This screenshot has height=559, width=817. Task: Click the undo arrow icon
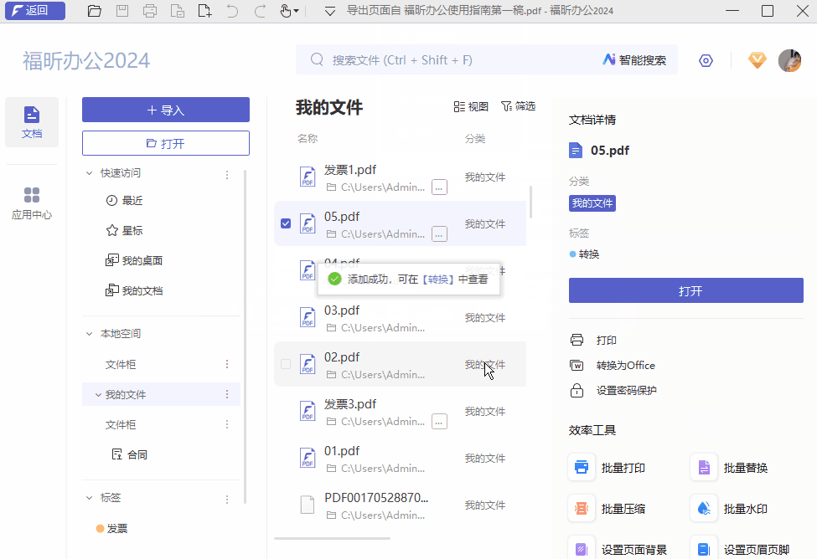[232, 10]
